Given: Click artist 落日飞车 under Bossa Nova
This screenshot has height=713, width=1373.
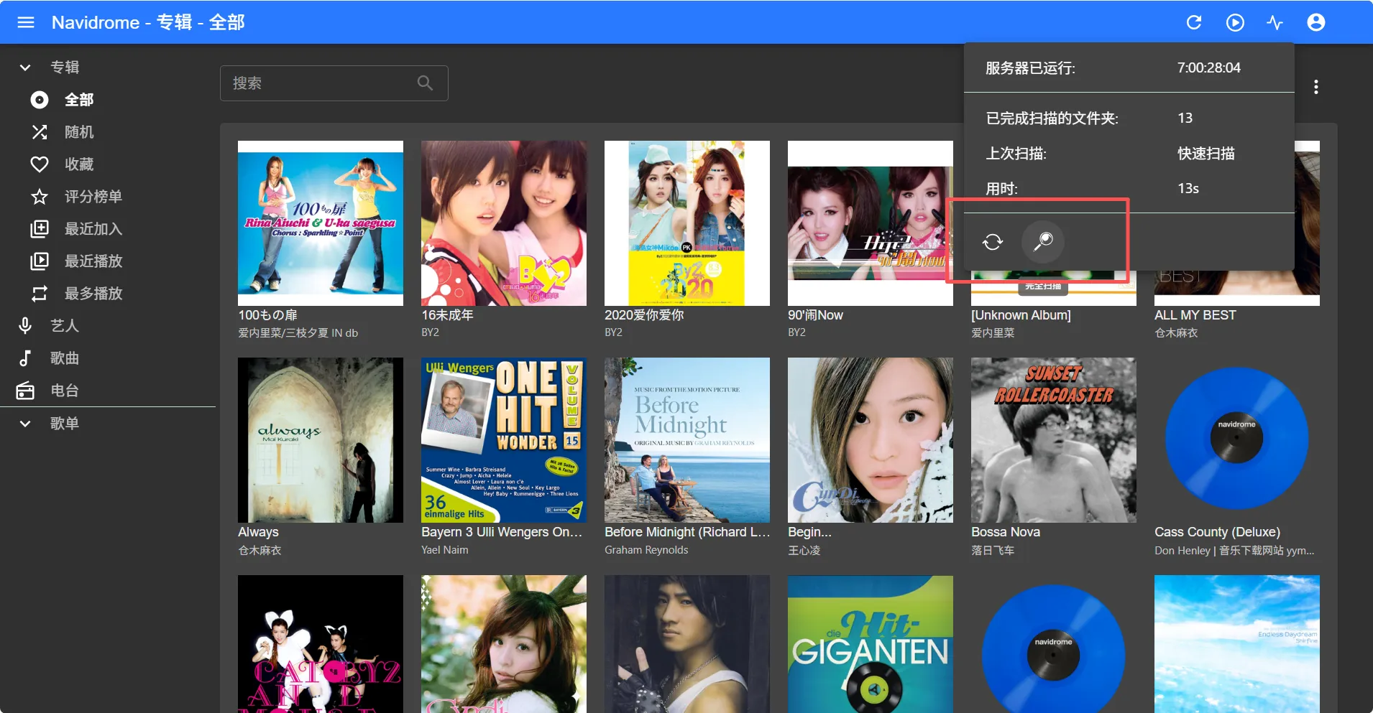Looking at the screenshot, I should click(x=993, y=550).
